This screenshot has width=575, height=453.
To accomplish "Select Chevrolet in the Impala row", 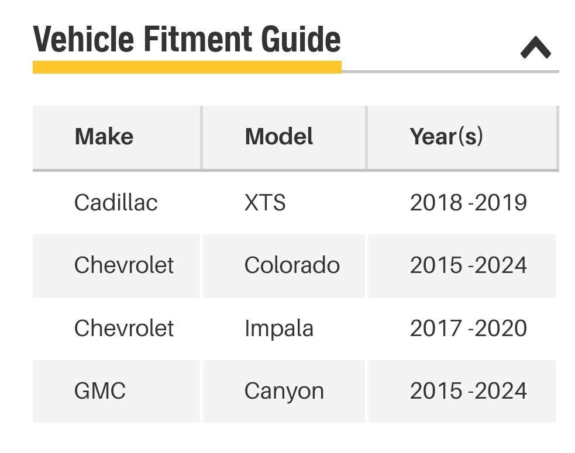I will click(124, 328).
